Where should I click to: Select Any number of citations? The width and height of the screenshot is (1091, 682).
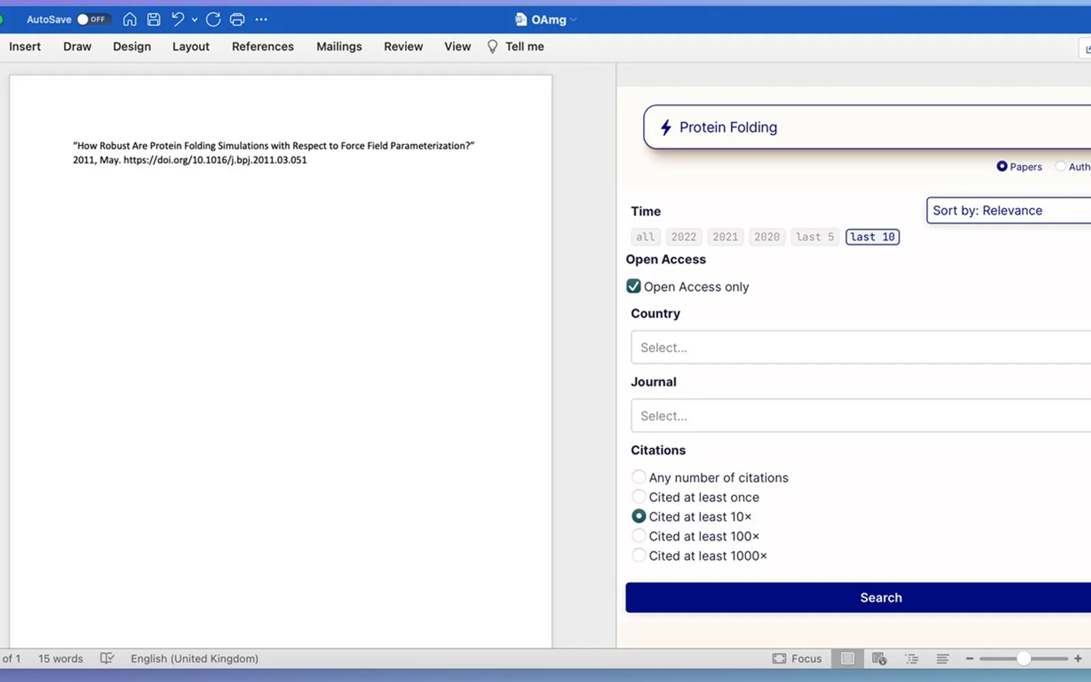pyautogui.click(x=639, y=477)
